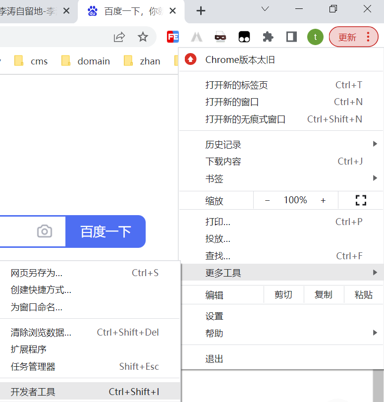Select 查找... menu item
384x402 pixels.
281,256
